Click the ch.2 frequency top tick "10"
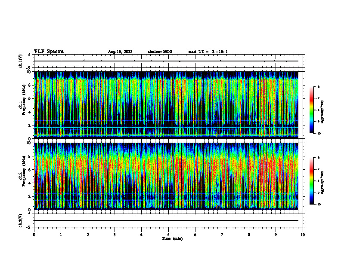Screen dimensions: 341x263 point(29,143)
